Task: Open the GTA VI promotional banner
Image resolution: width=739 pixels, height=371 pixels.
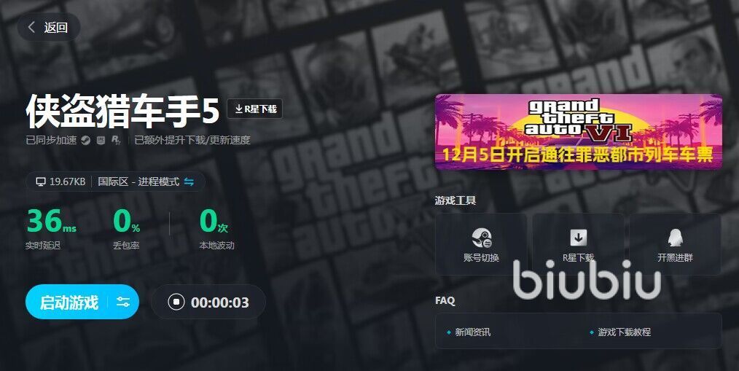Action: [578, 131]
